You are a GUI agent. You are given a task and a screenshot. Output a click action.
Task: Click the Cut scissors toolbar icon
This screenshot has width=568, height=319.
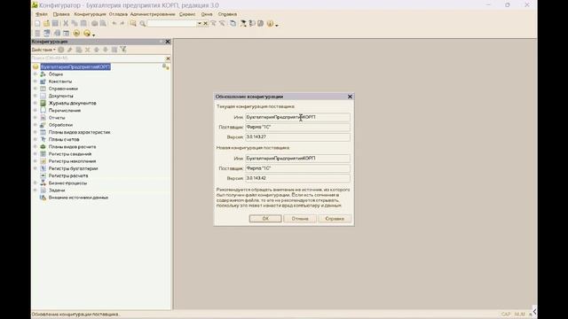pos(66,24)
